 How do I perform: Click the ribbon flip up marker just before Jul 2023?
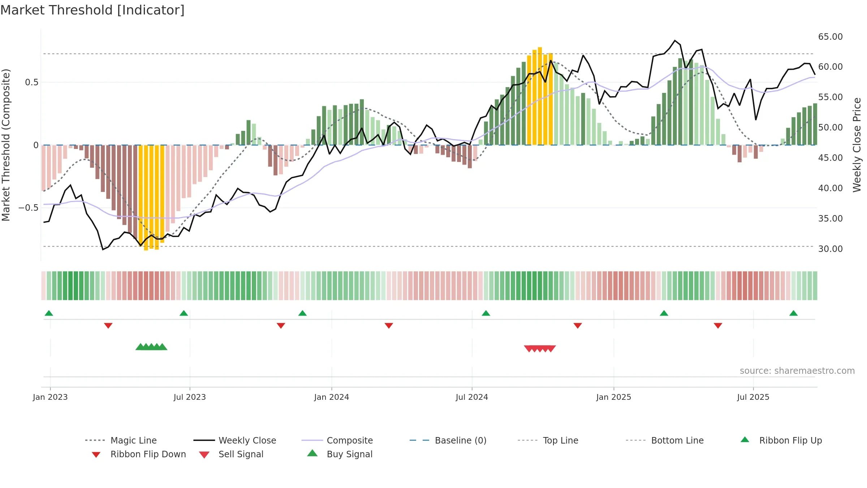[x=184, y=313]
